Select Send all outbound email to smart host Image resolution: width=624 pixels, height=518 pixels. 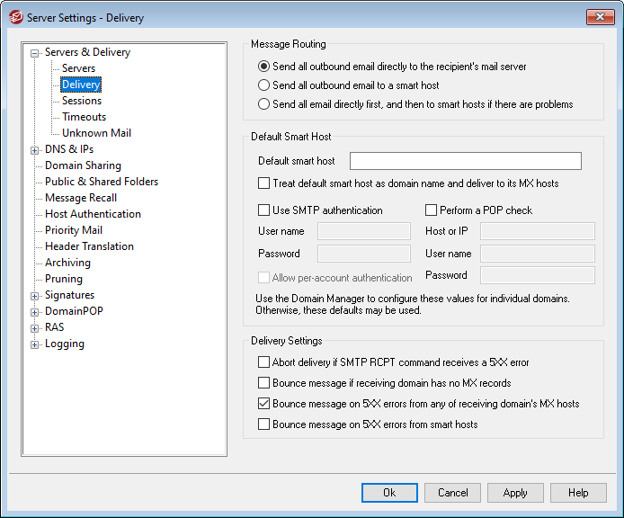point(263,85)
